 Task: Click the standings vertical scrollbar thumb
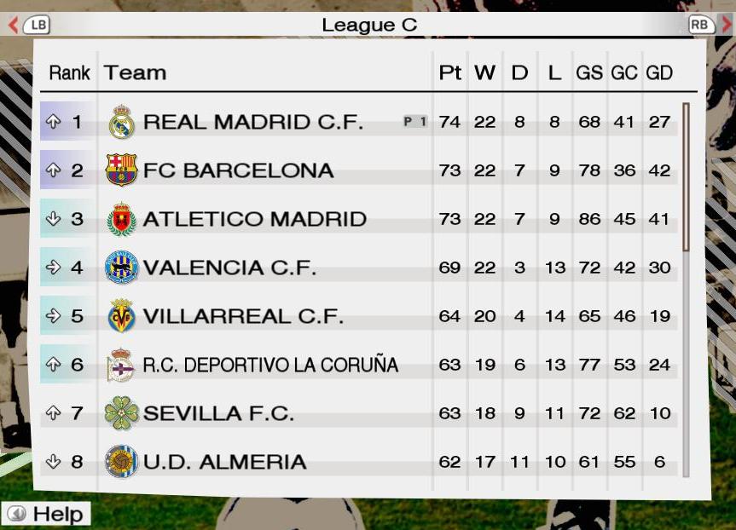pos(686,177)
